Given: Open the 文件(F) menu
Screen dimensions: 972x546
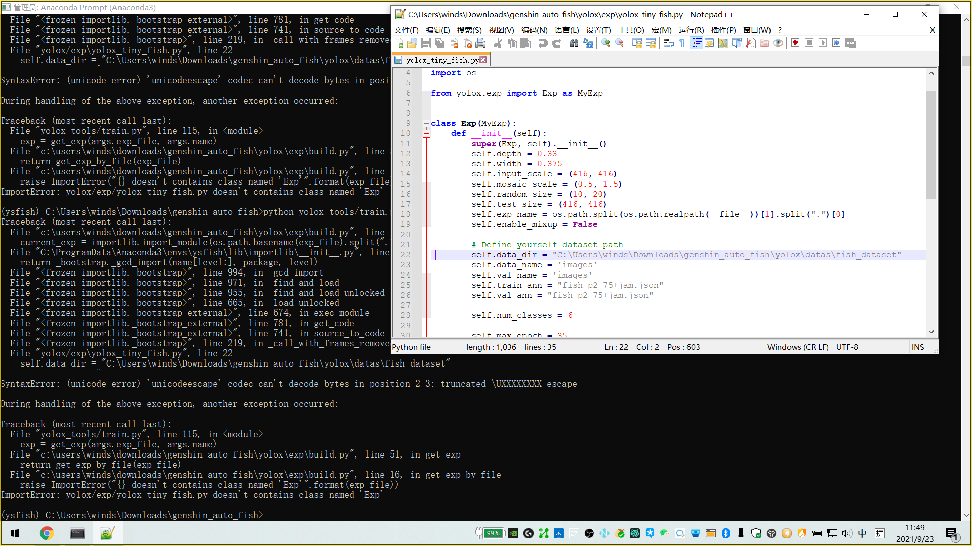Looking at the screenshot, I should 406,30.
